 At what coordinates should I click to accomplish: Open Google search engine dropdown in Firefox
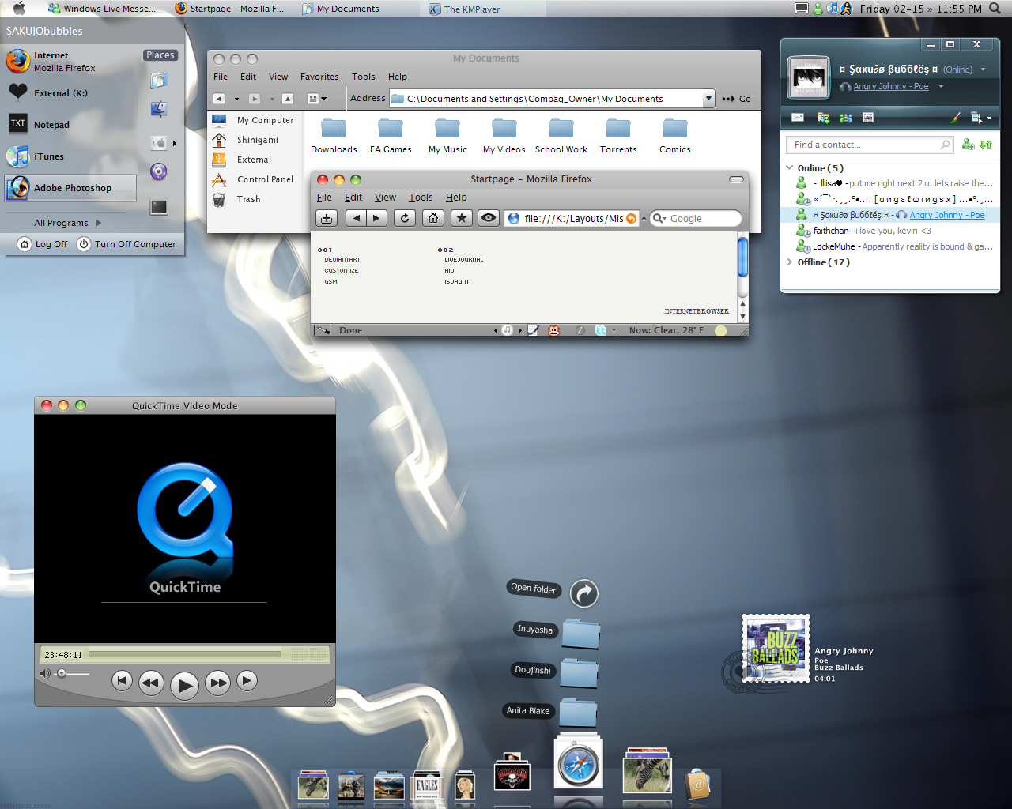coord(659,219)
